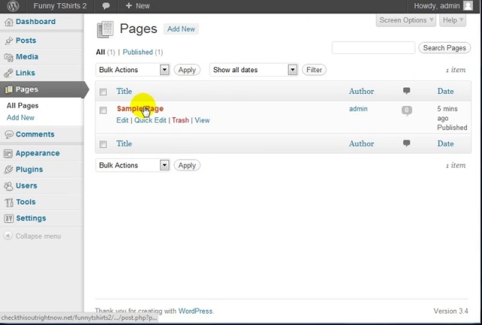Screen dimensions: 482x325
Task: Select Add New in Pages submenu
Action: coord(20,117)
